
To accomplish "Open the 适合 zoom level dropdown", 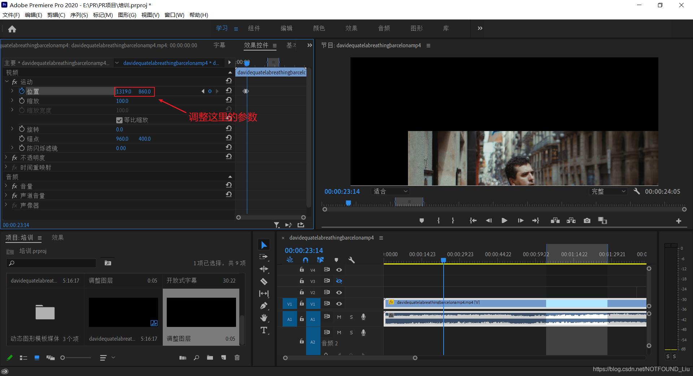I will coord(390,191).
